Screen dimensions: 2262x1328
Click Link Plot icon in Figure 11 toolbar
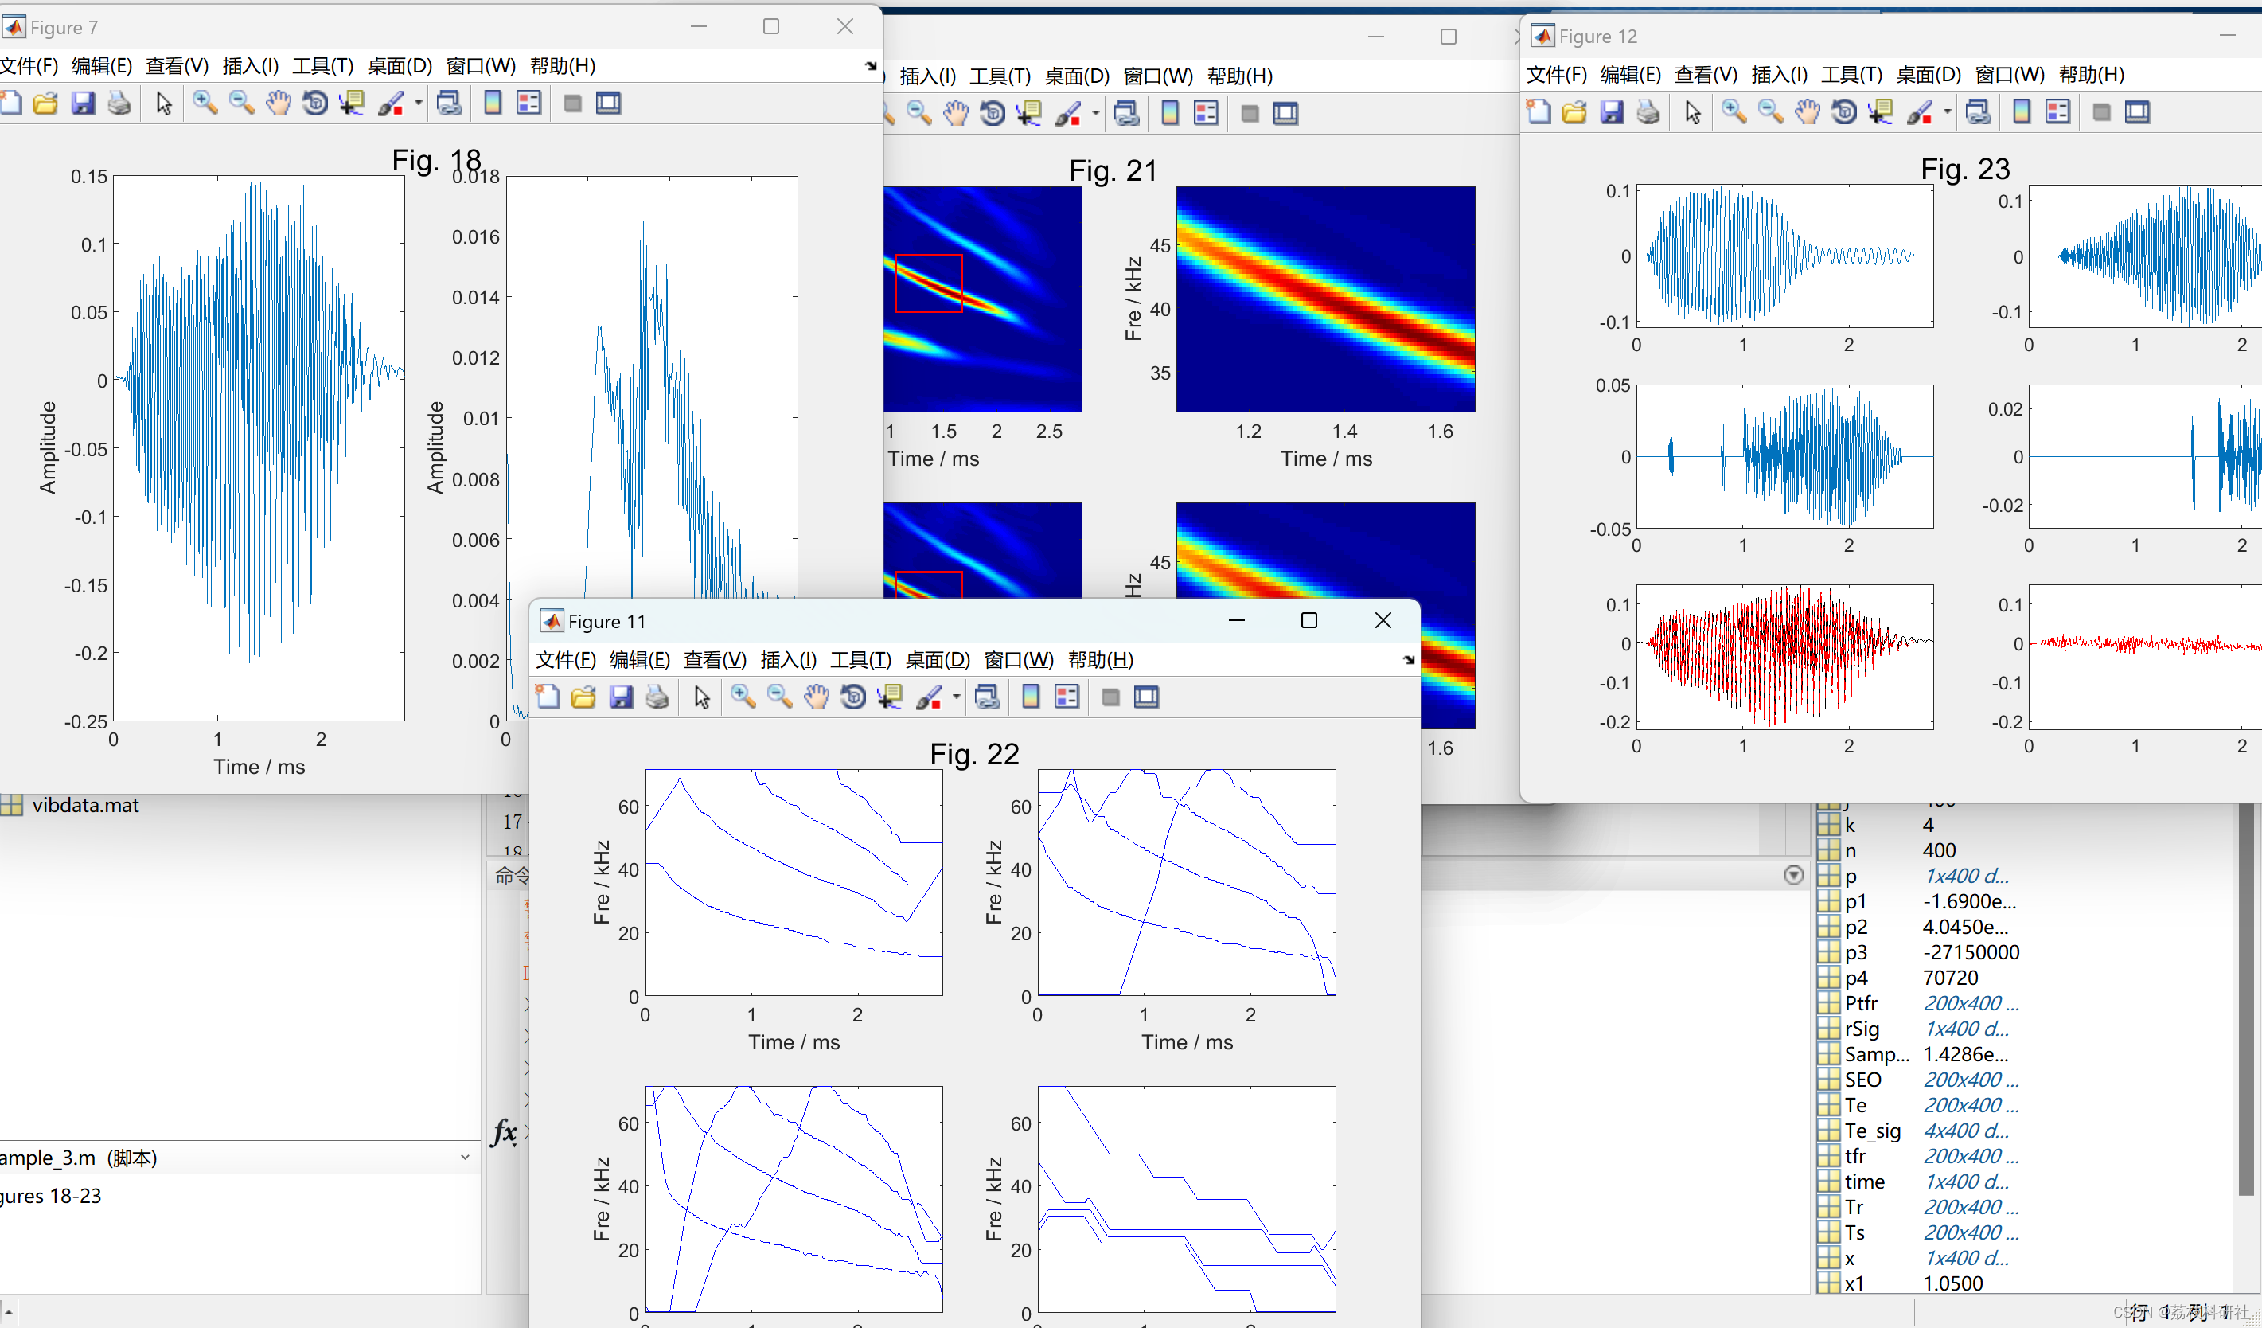988,697
